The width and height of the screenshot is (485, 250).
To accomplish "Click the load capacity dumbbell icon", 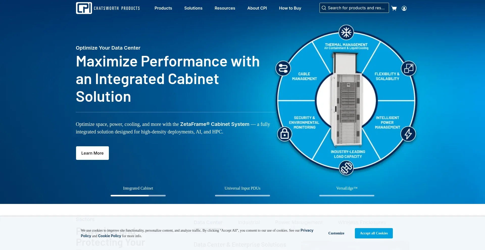I will (346, 168).
